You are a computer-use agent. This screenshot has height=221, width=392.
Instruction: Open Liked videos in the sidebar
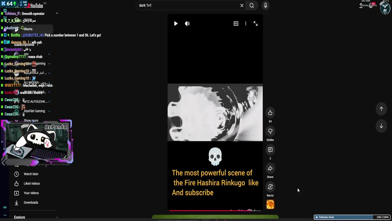(31, 184)
